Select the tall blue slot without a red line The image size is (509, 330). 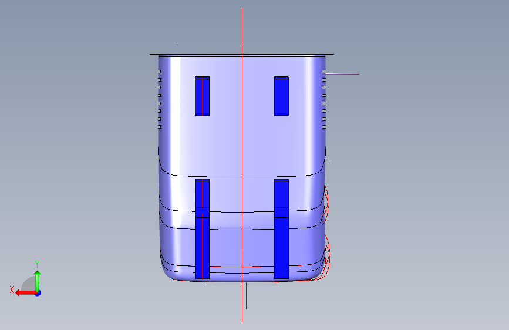[281, 228]
